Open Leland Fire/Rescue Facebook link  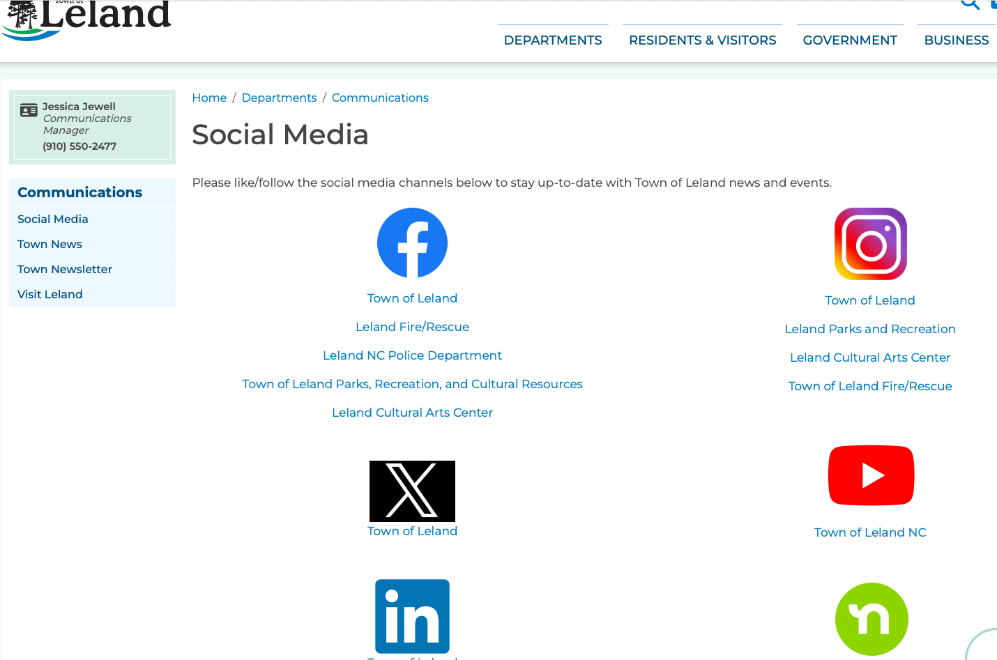point(412,327)
